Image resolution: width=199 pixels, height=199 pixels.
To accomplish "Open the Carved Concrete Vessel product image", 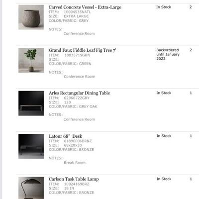I will (x=31, y=17).
